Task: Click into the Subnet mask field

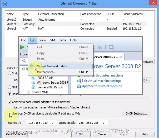Action: (x=92, y=123)
